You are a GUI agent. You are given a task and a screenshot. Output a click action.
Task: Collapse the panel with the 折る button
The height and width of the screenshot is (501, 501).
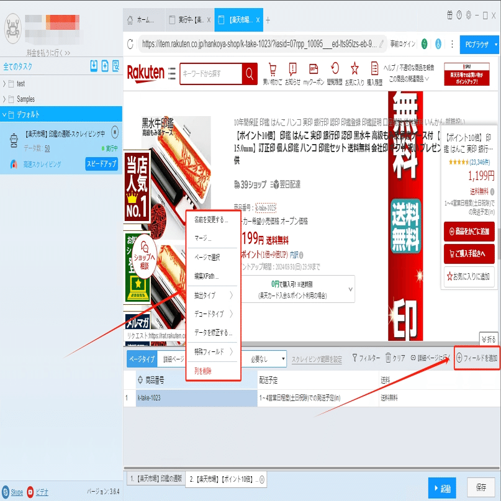coord(489,339)
